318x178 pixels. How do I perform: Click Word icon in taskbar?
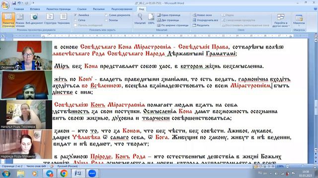coord(78,174)
